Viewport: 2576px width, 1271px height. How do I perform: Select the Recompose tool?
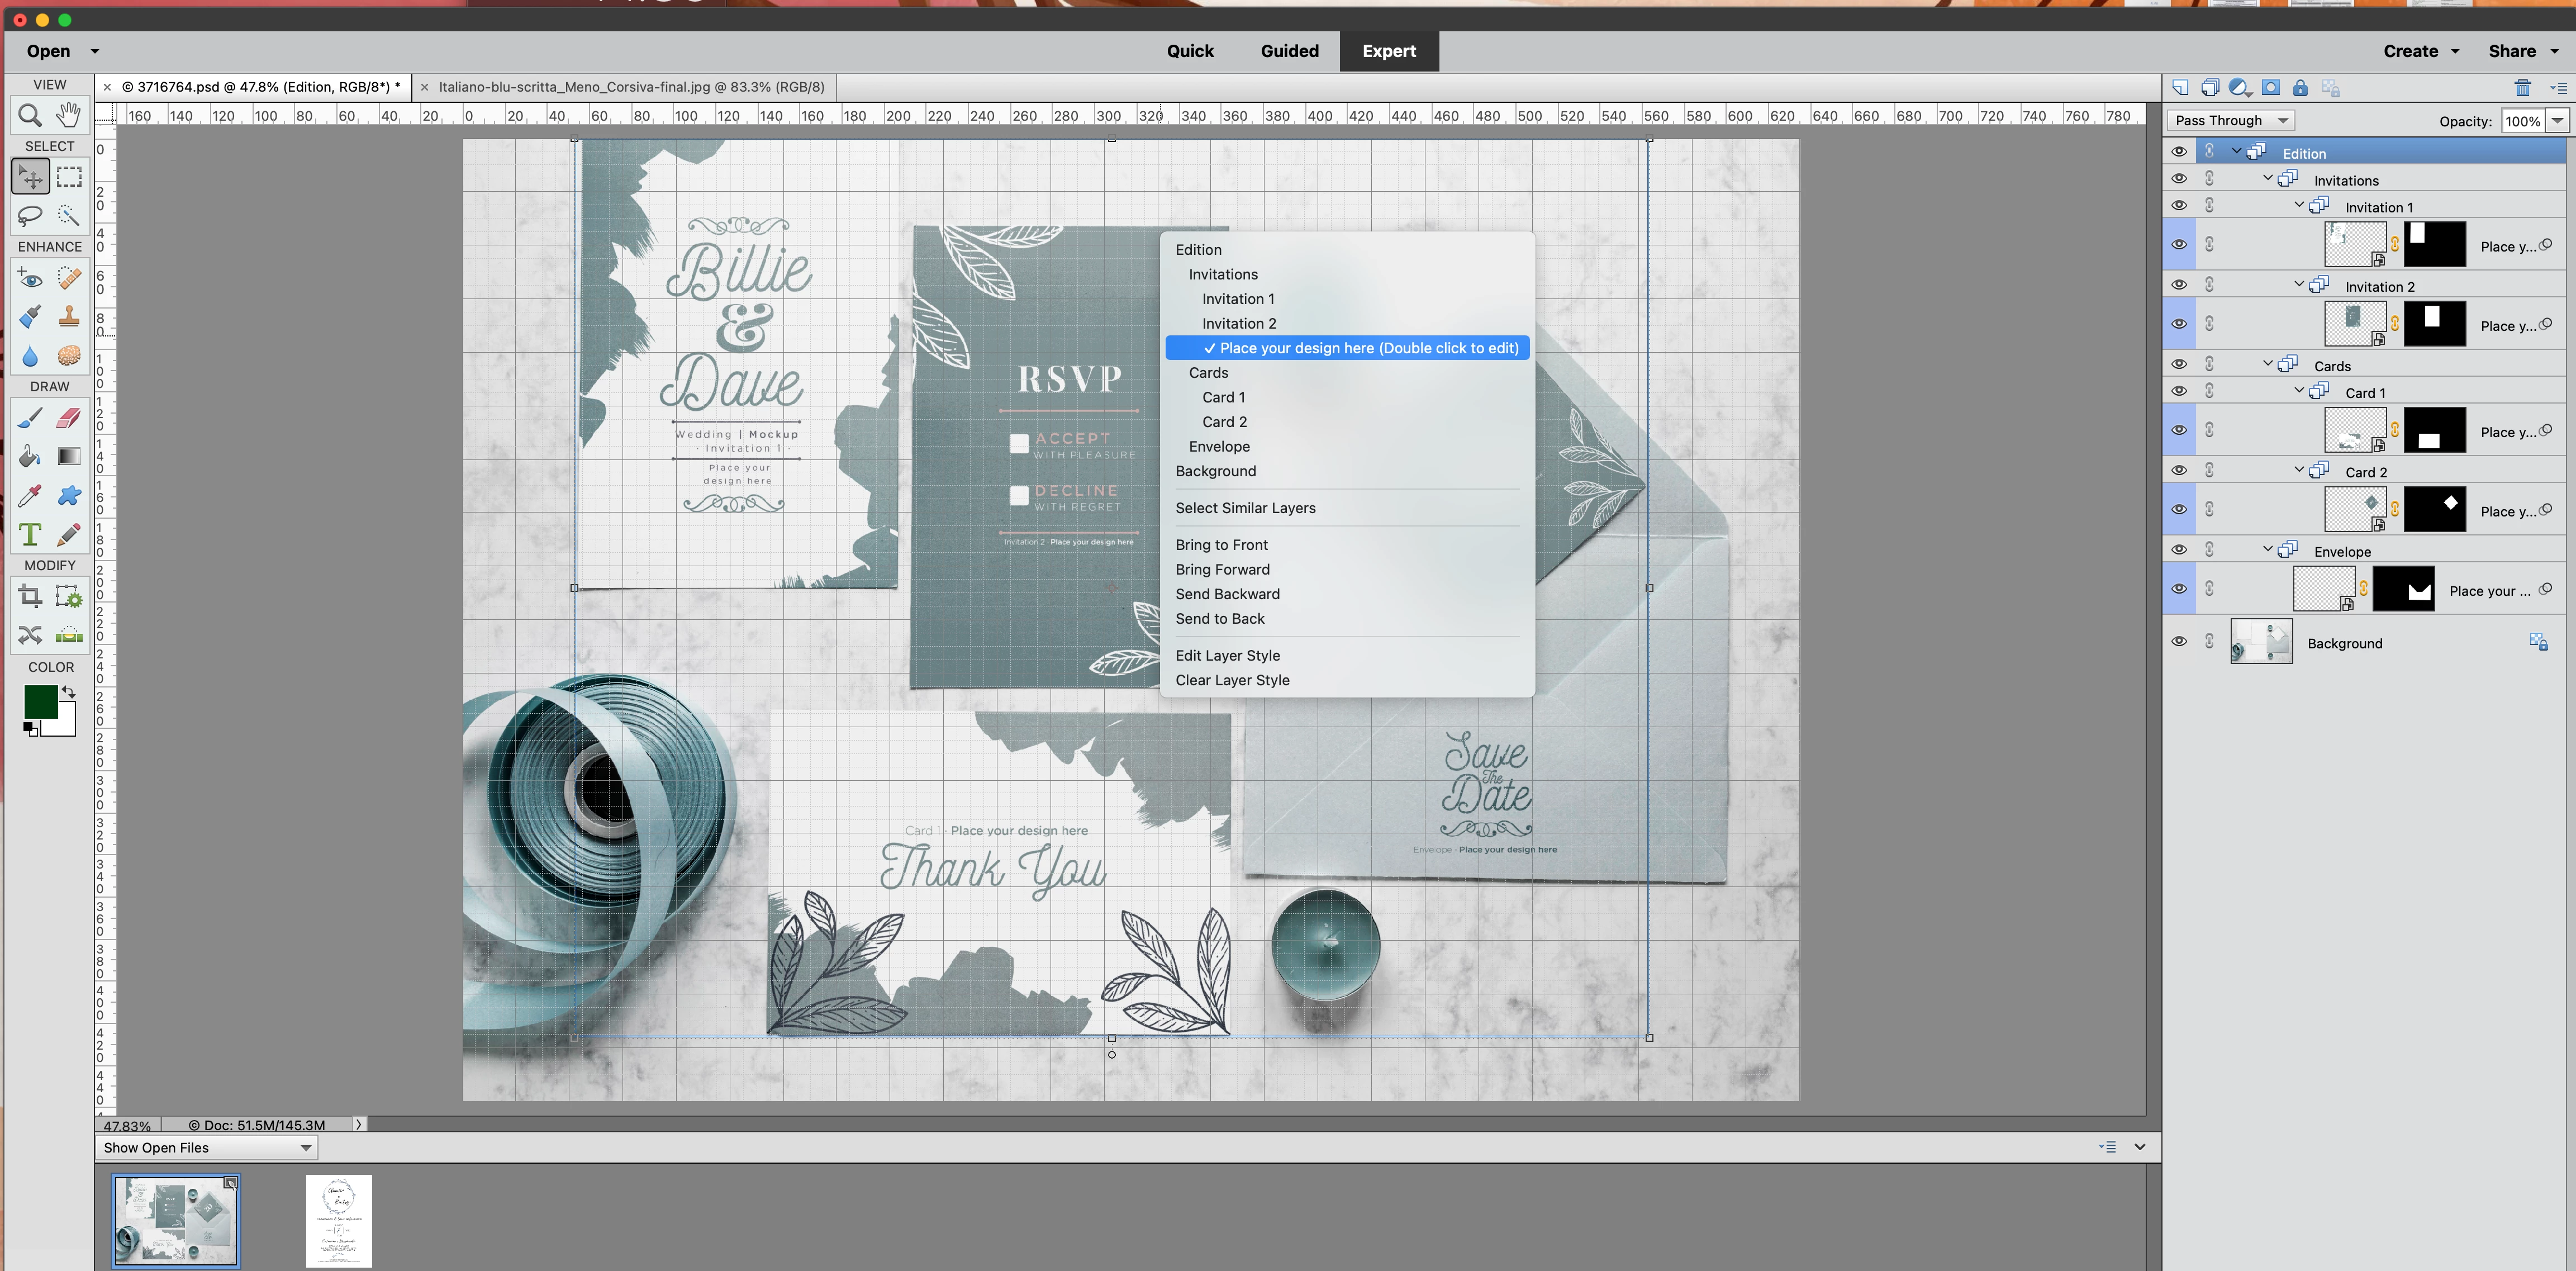point(69,597)
